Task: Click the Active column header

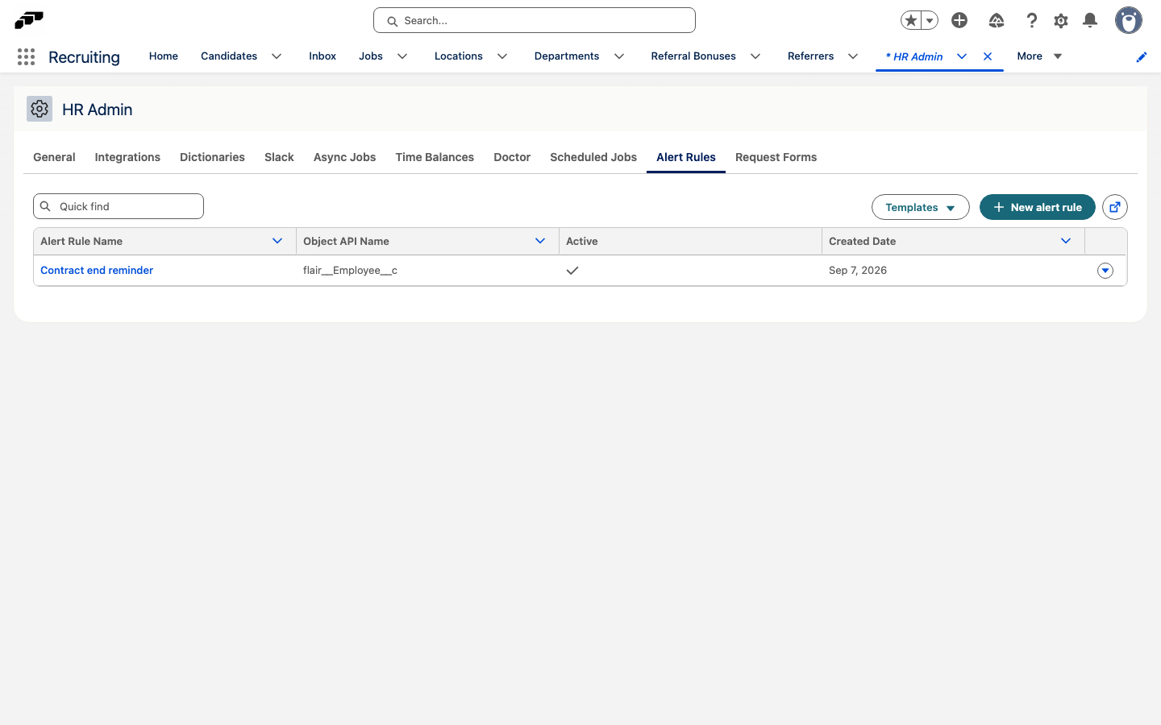Action: [x=690, y=241]
